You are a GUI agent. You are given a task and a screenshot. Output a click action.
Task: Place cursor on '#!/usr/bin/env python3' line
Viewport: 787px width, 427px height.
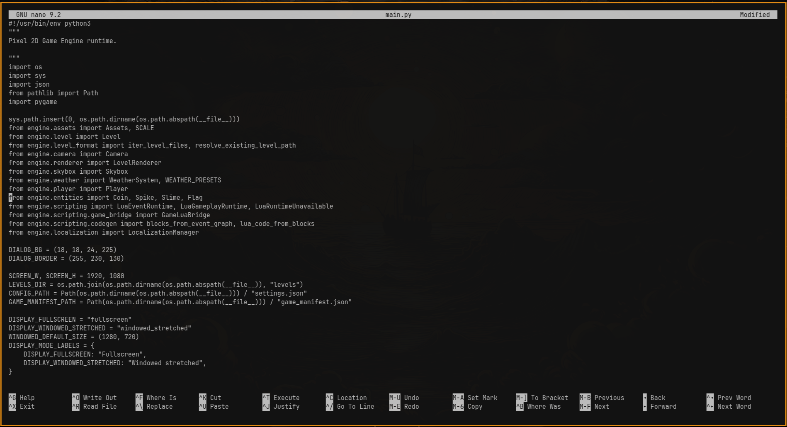click(50, 24)
